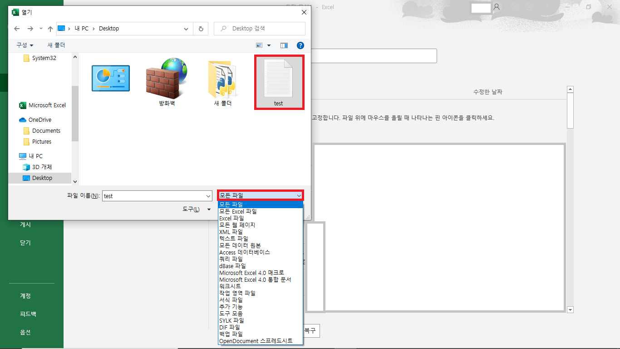
Task: Select highlighted 모든 파일 list option
Action: coord(260,204)
